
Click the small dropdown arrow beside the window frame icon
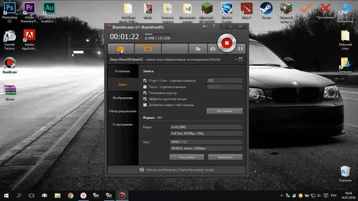pos(236,59)
